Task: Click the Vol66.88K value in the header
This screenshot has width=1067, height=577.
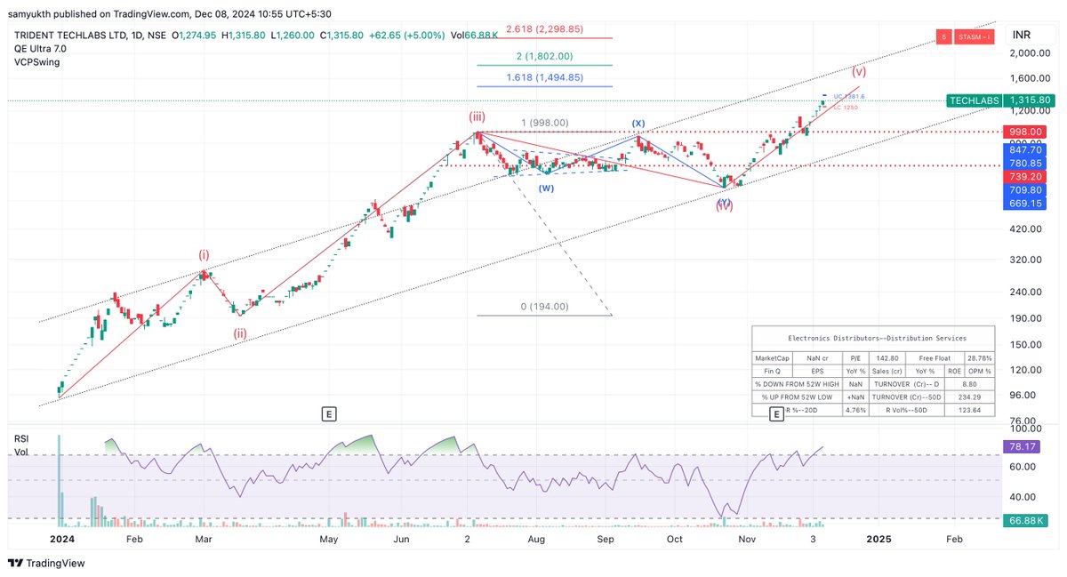Action: (476, 35)
